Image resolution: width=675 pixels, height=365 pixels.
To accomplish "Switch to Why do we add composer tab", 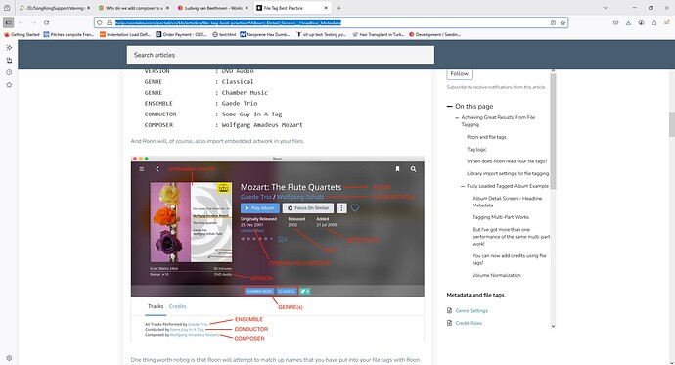I will [134, 8].
